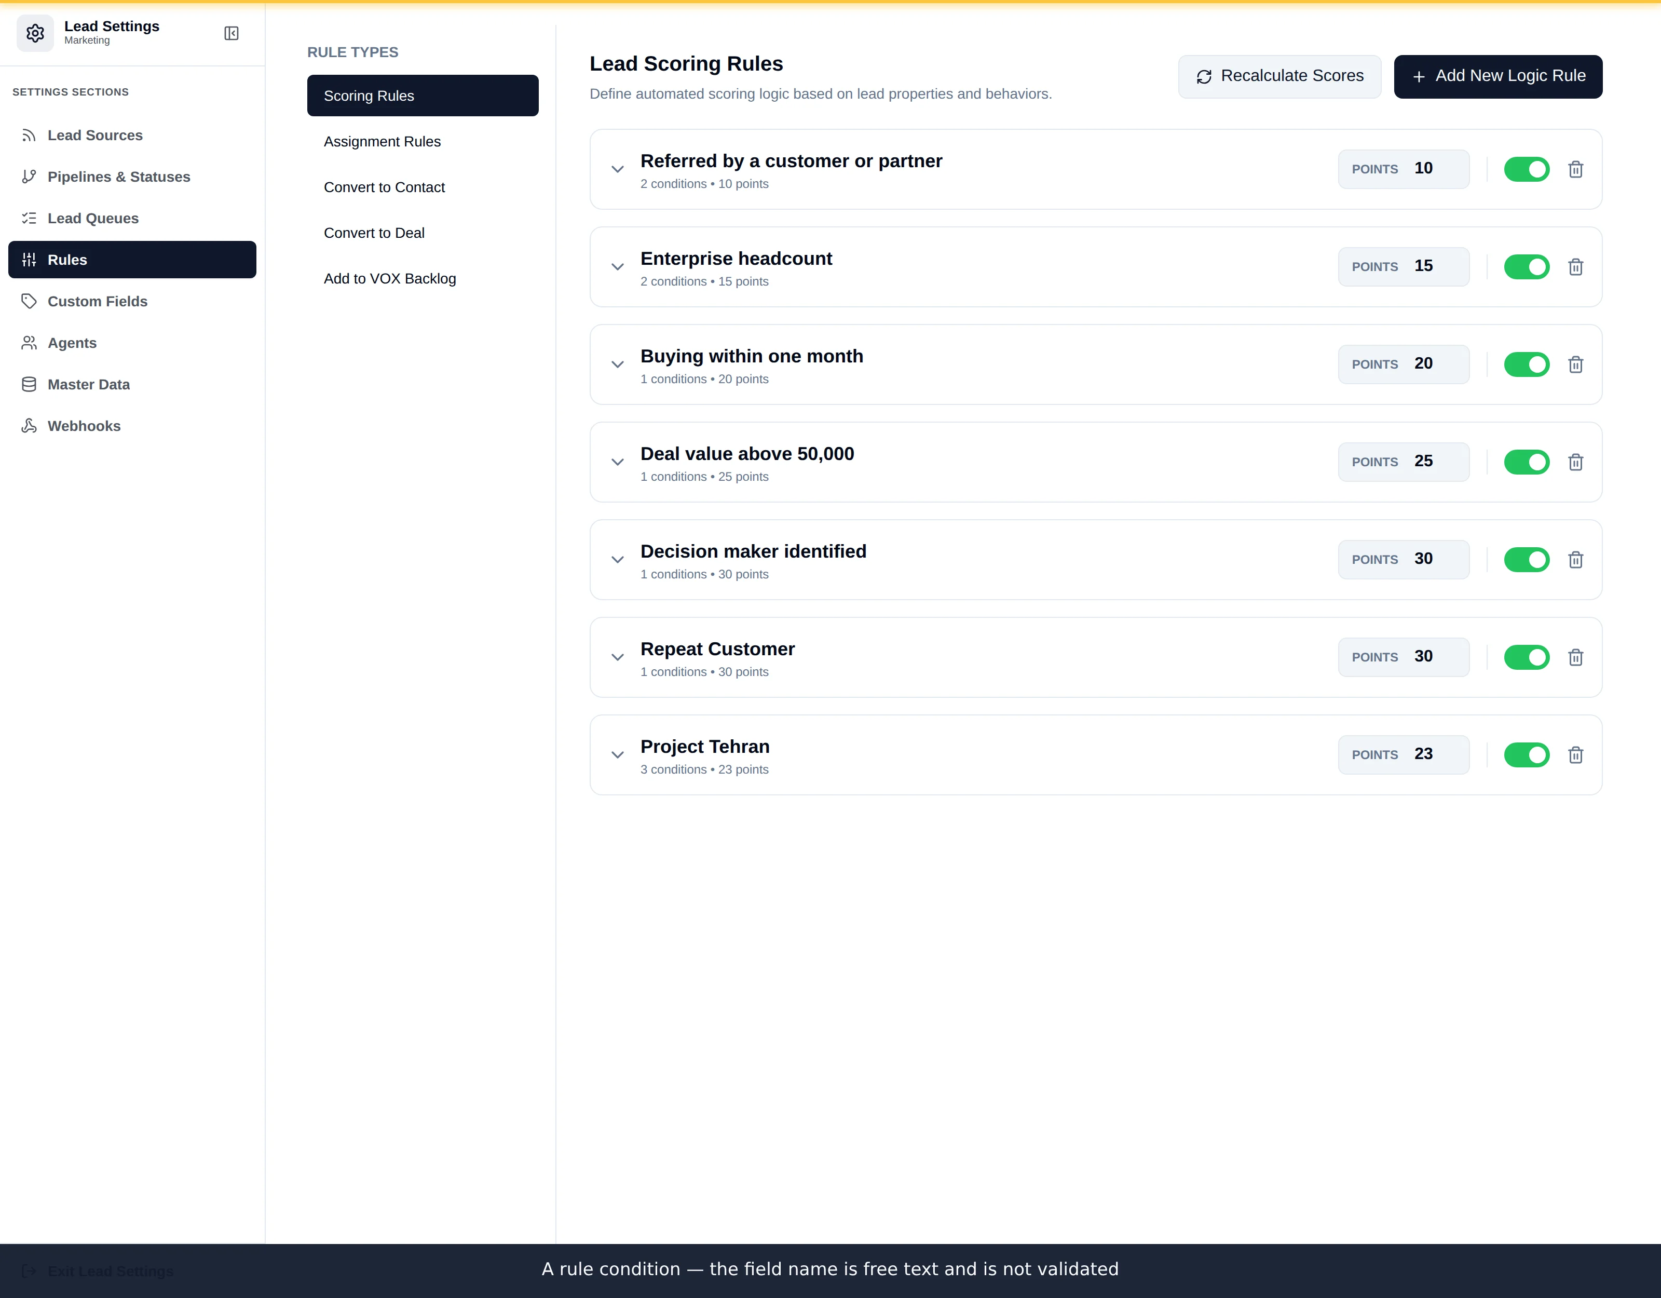Click the Rules sliders icon
Image resolution: width=1661 pixels, height=1298 pixels.
(x=29, y=260)
